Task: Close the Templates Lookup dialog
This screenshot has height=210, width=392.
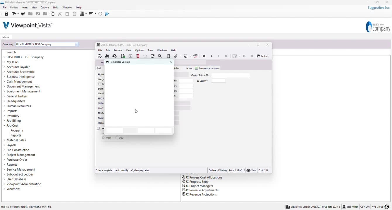Action: 171,62
